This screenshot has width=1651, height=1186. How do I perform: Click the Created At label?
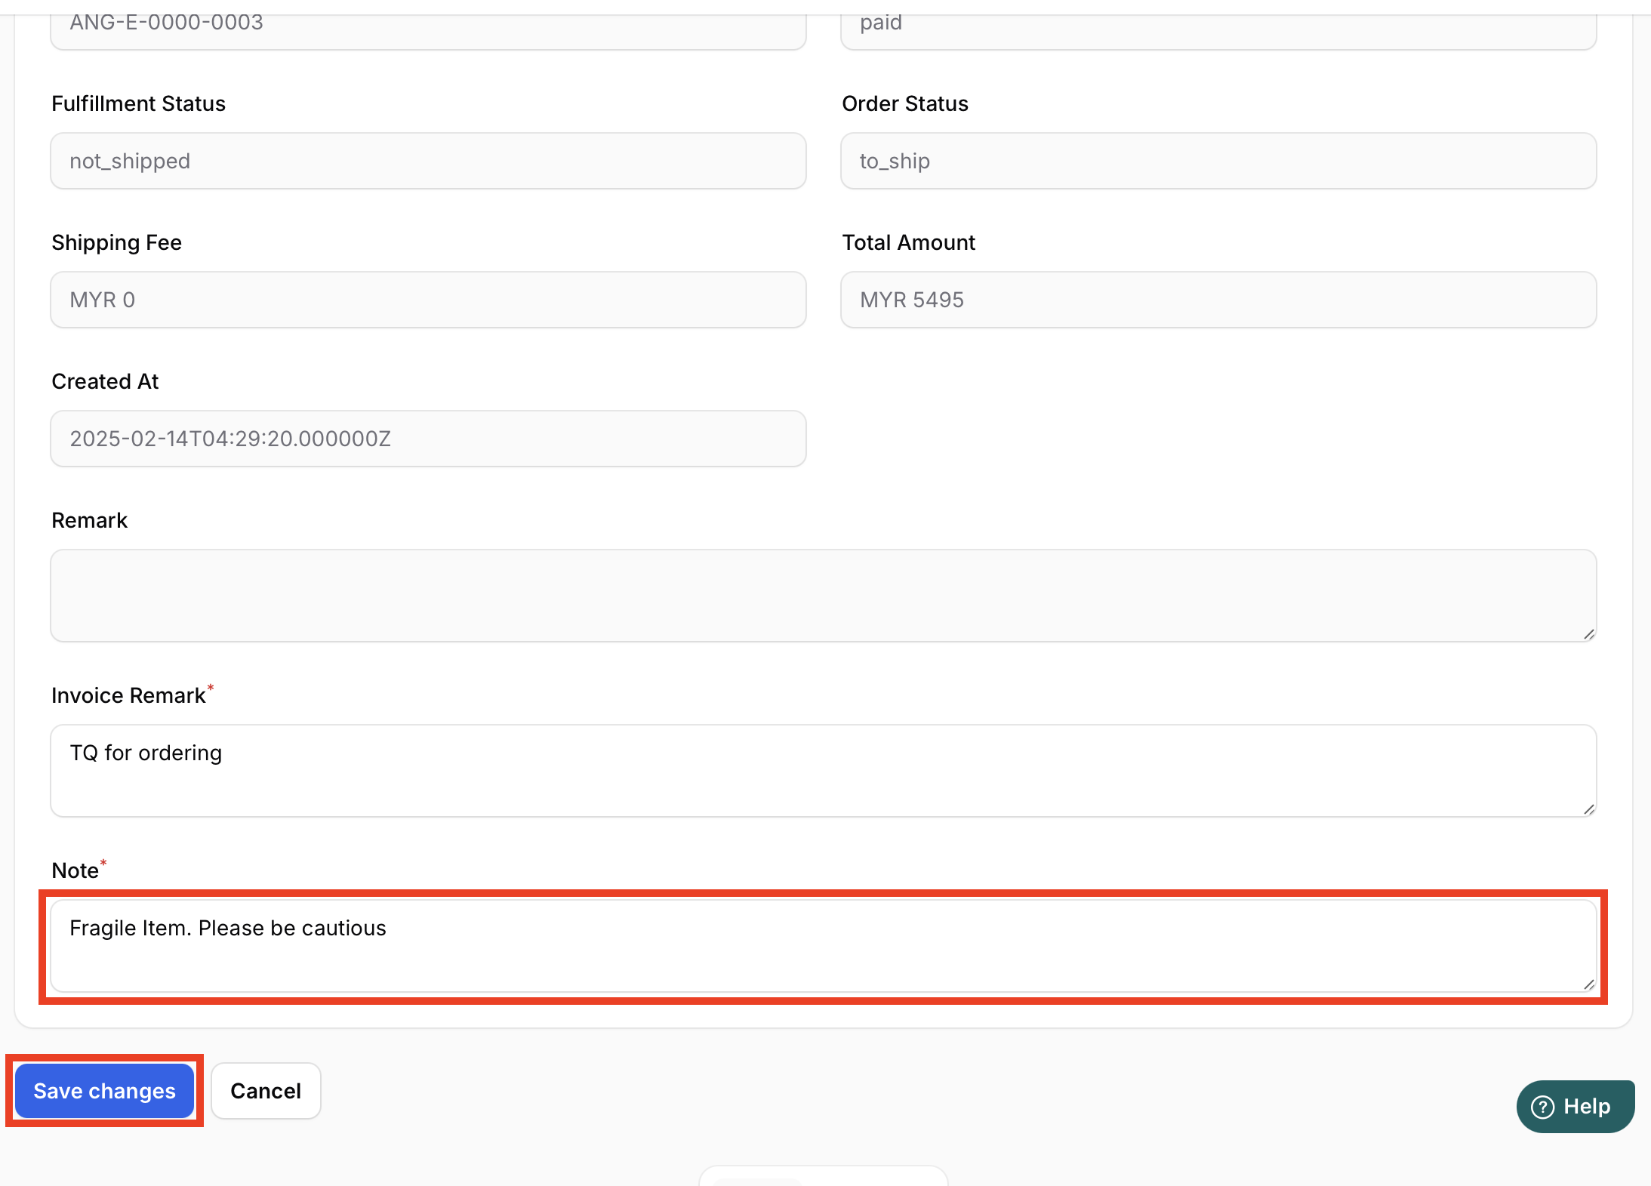[x=105, y=381]
